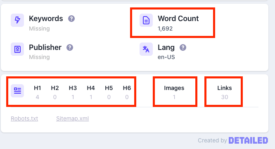Click the Word Count label
This screenshot has width=275, height=149.
click(178, 19)
